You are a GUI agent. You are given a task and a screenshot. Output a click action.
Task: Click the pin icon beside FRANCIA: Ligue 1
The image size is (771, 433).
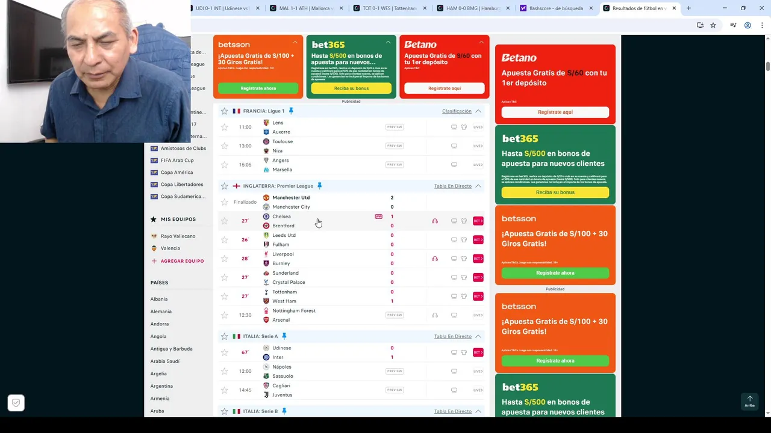point(291,111)
